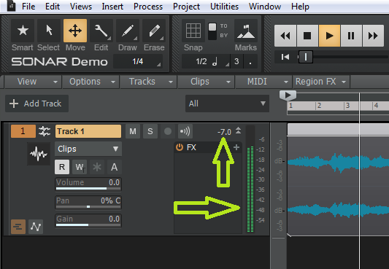Toggle the snap triplet 3 button

coord(236,61)
